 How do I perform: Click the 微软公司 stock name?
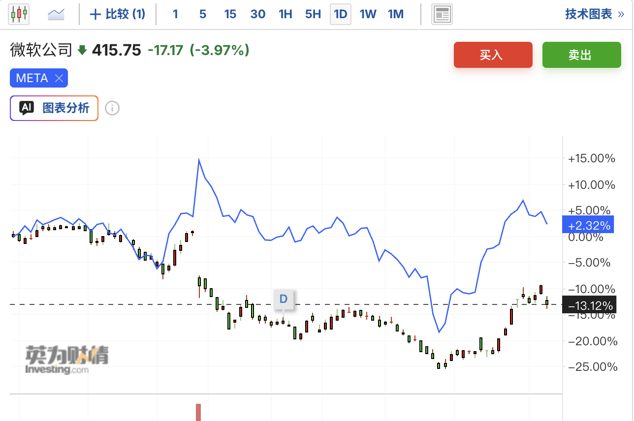pos(41,50)
